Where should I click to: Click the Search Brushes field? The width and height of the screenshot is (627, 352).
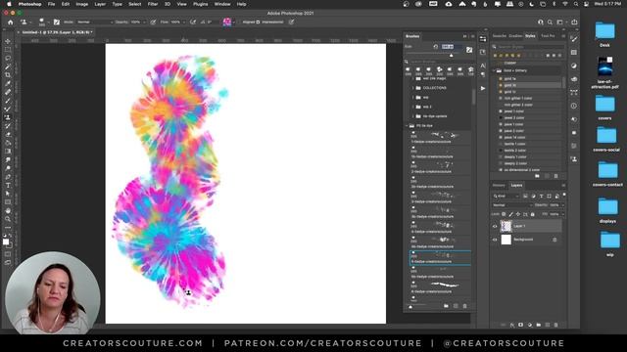(x=439, y=62)
